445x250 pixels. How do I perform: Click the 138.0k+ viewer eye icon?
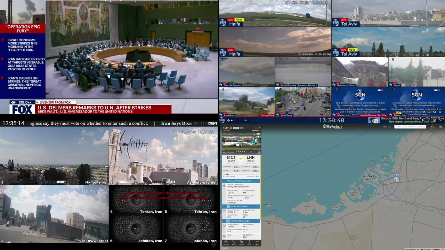tap(13, 102)
